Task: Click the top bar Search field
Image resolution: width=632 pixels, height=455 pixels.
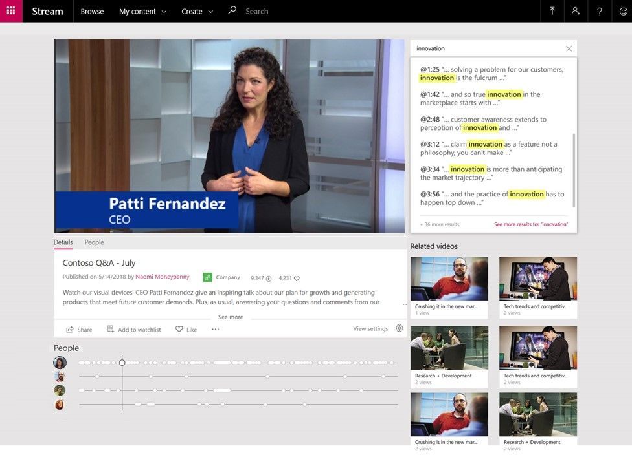Action: click(256, 11)
